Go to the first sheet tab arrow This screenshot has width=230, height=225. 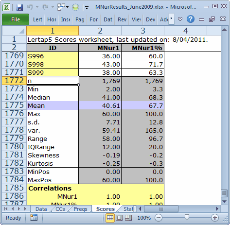[x=6, y=209]
